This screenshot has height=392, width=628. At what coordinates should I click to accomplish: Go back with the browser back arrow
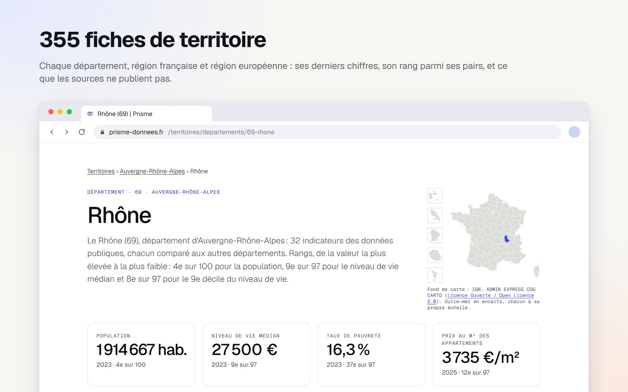(x=52, y=132)
